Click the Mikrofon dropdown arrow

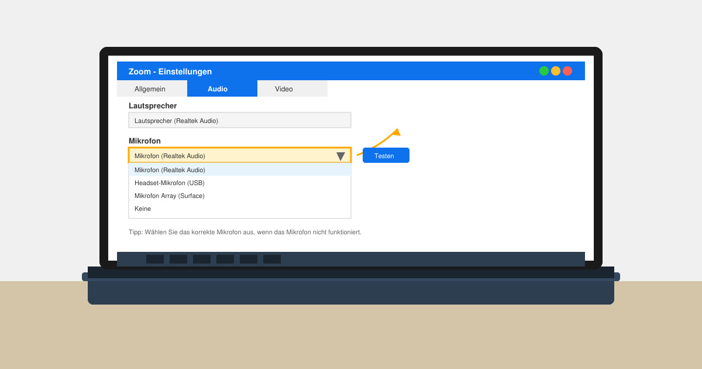[340, 156]
